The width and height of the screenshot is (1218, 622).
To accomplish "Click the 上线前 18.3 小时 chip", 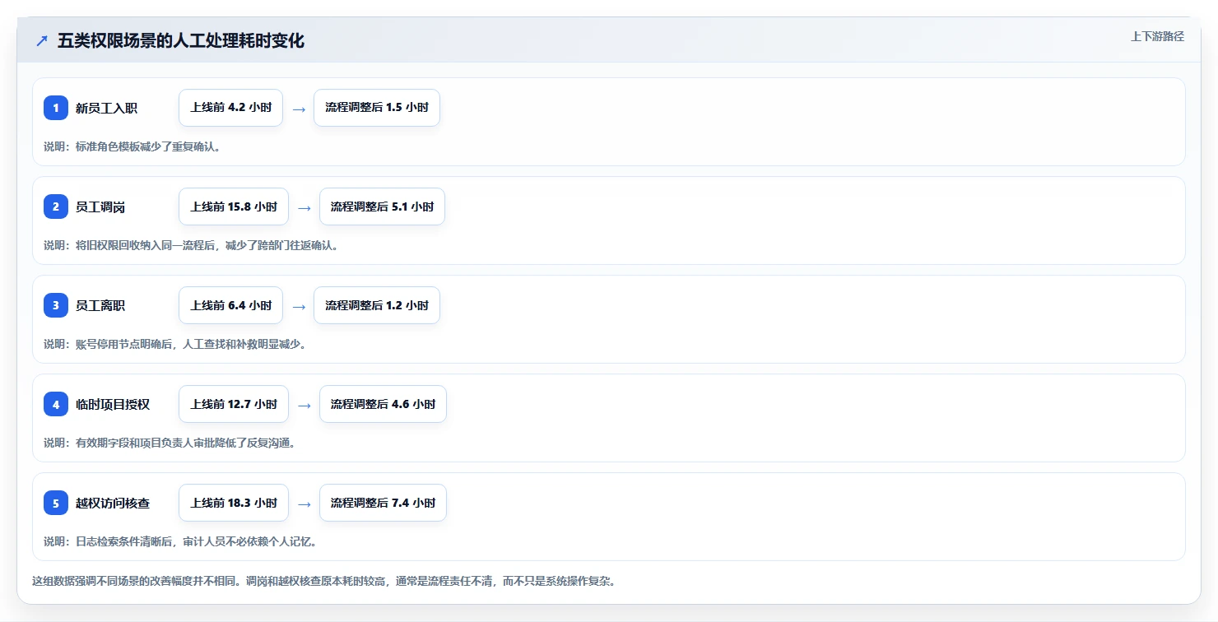I will point(234,503).
